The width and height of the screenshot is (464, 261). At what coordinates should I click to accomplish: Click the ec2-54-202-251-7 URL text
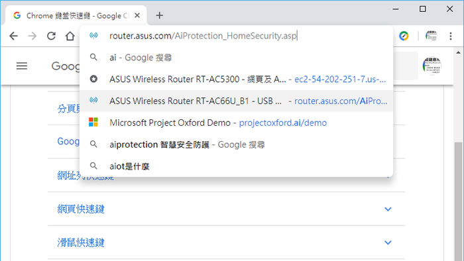340,79
